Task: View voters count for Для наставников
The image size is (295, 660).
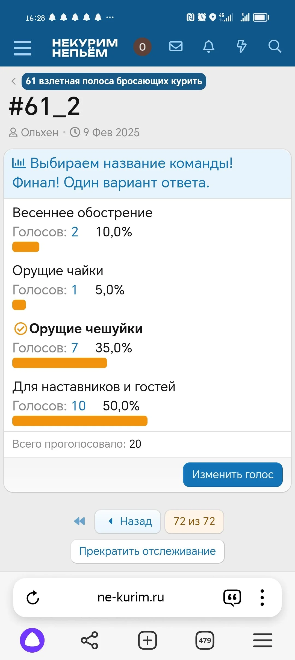Action: tap(79, 406)
